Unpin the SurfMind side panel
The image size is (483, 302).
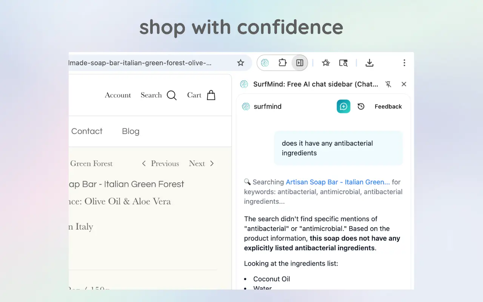[388, 84]
